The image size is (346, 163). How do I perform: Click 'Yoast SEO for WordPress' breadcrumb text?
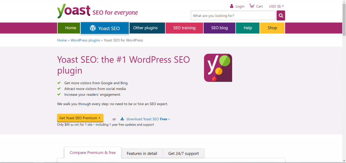pos(123,40)
